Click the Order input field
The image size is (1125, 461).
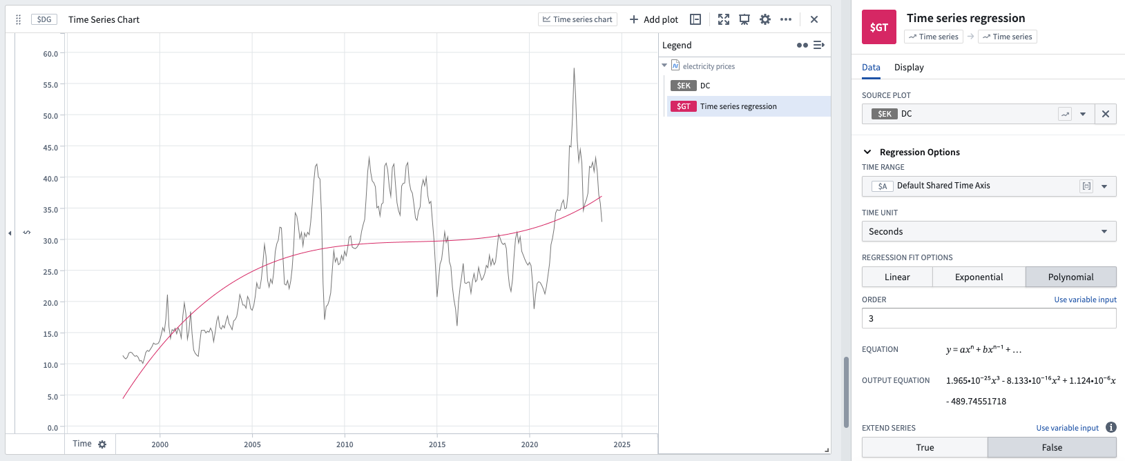[989, 318]
